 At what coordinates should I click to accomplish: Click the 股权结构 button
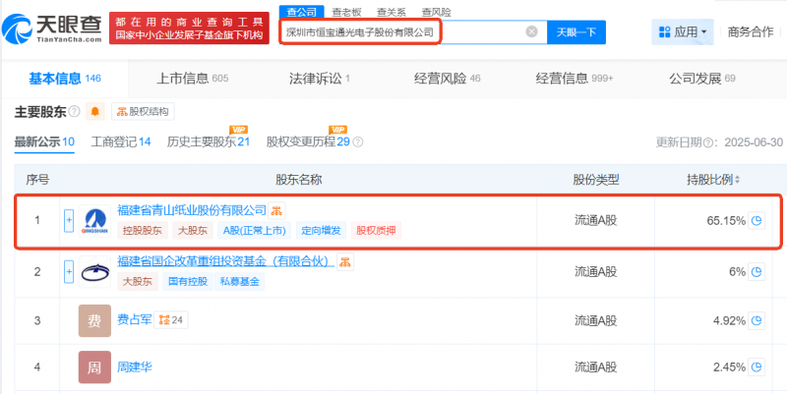click(x=143, y=111)
